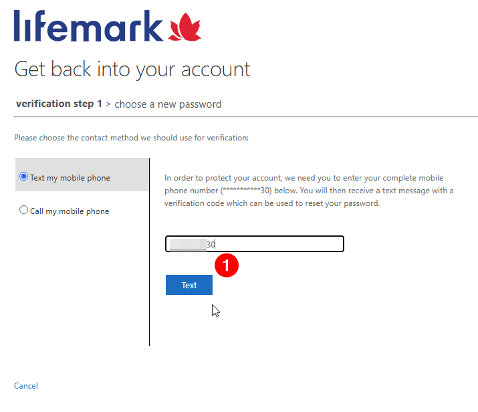Click the grey highlighted Text option panel
The image size is (478, 412).
[82, 175]
